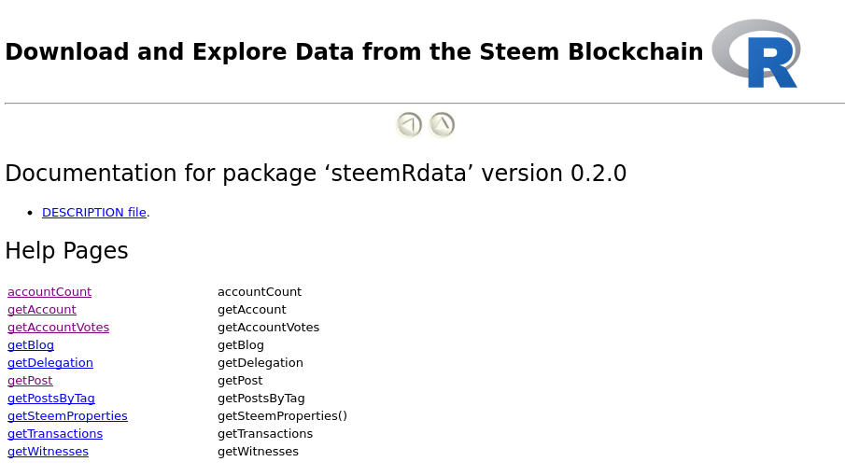The width and height of the screenshot is (845, 476).
Task: Click the steemRdata version 0.2.0 documentation heading
Action: (x=316, y=174)
